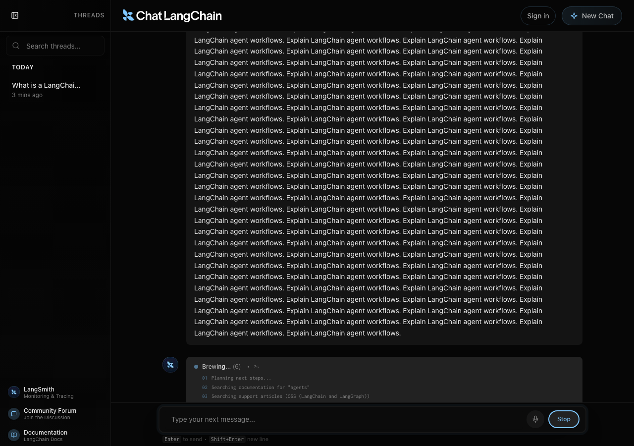Click the 'Planning next steps...' step

241,378
